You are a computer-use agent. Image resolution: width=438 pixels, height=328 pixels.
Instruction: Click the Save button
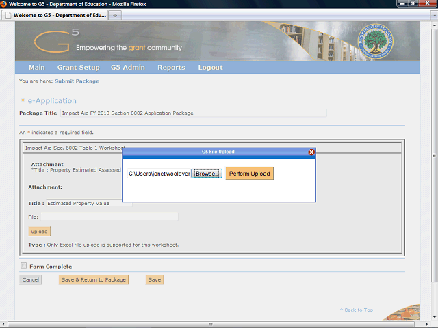click(x=155, y=279)
